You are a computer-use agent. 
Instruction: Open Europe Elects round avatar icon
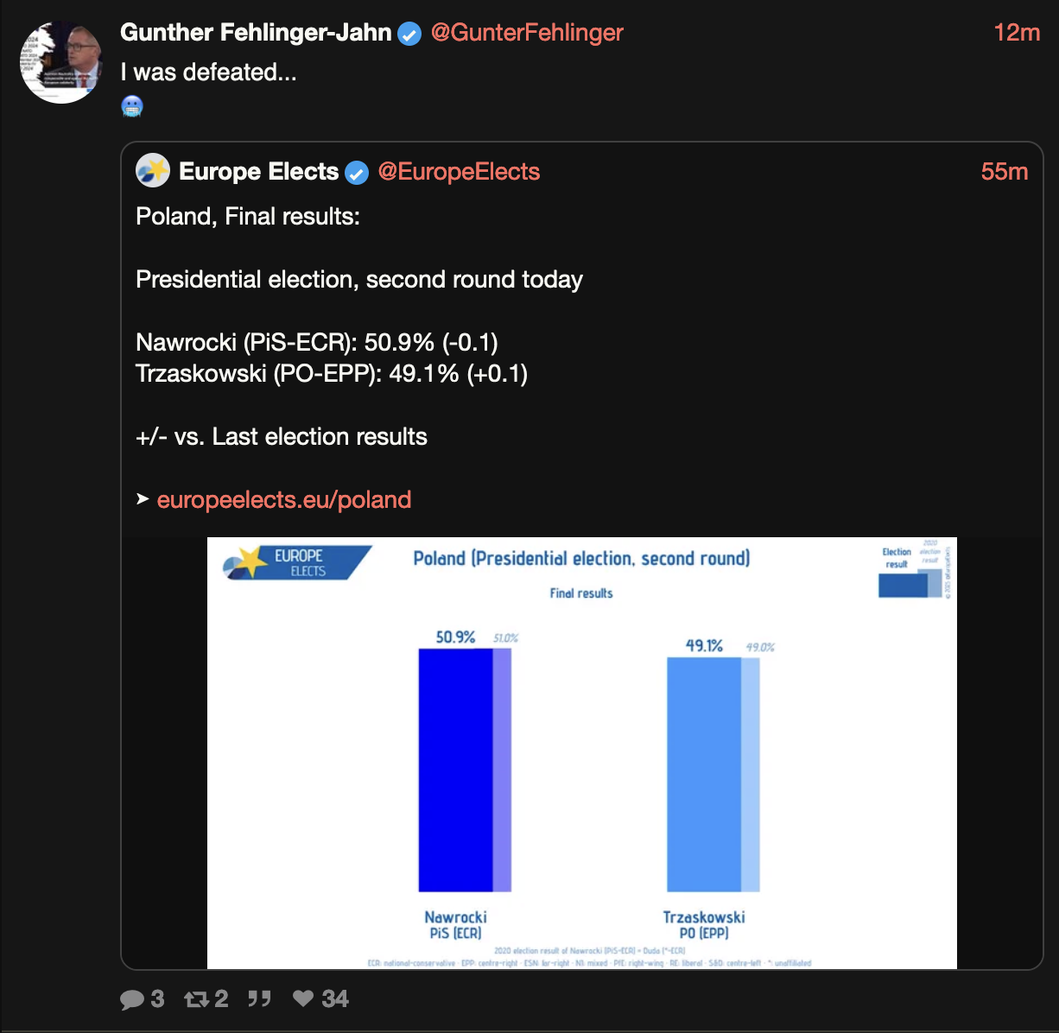153,170
